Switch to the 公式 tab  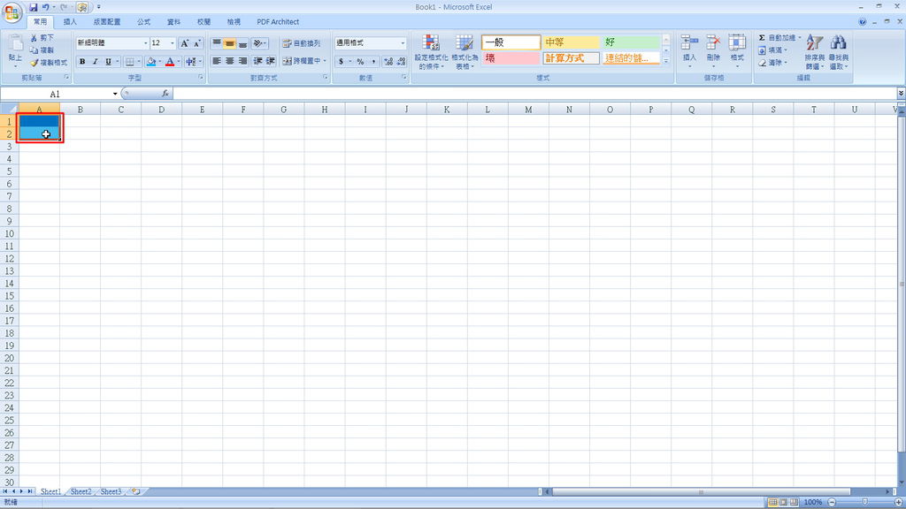[x=144, y=22]
